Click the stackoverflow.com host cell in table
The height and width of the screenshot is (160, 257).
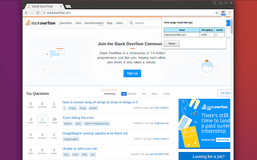point(182,35)
